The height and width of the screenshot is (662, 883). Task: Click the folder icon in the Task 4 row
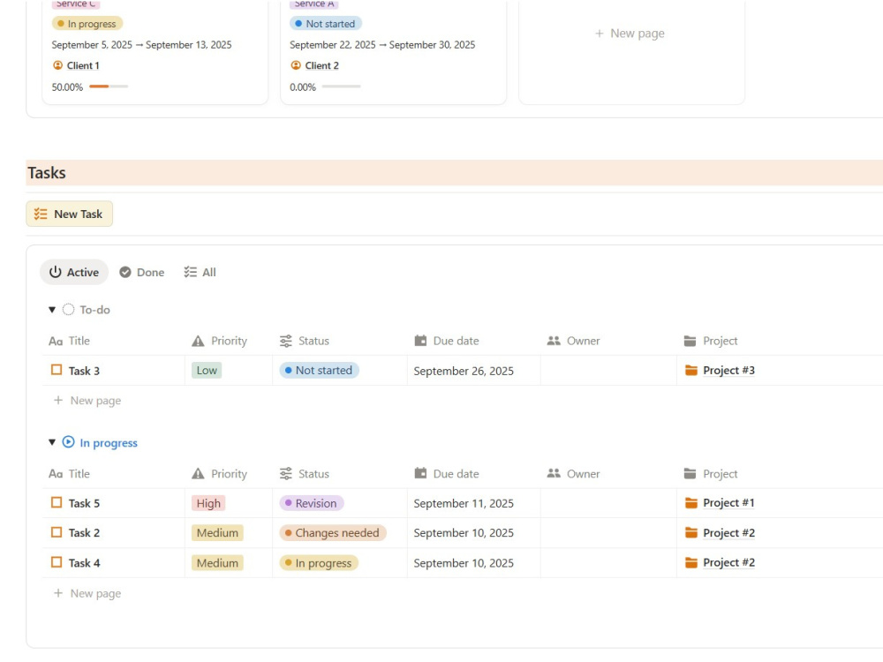[691, 562]
